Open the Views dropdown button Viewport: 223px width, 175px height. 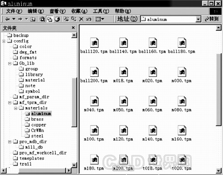click(99, 19)
